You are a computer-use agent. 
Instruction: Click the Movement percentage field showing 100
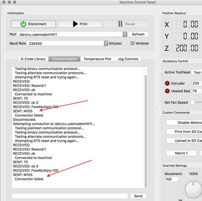click(171, 179)
